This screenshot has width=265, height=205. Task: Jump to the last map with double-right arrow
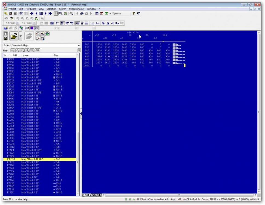[50, 13]
